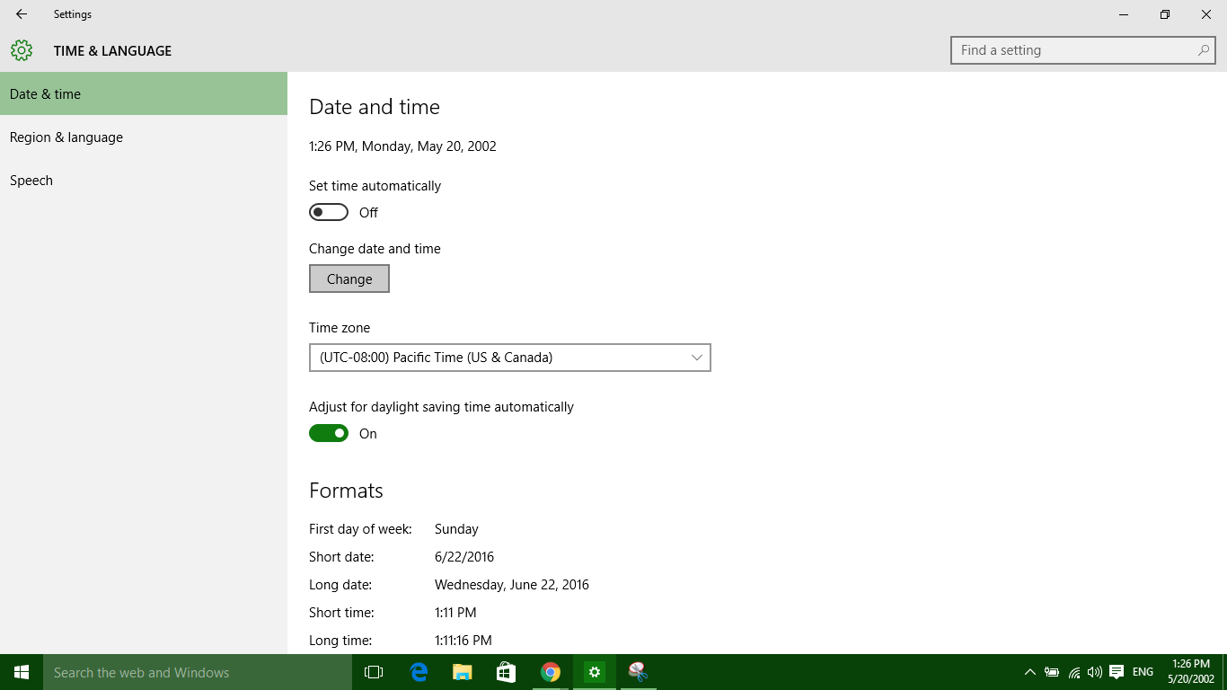Open the Microsoft Store
This screenshot has width=1227, height=690.
click(506, 671)
